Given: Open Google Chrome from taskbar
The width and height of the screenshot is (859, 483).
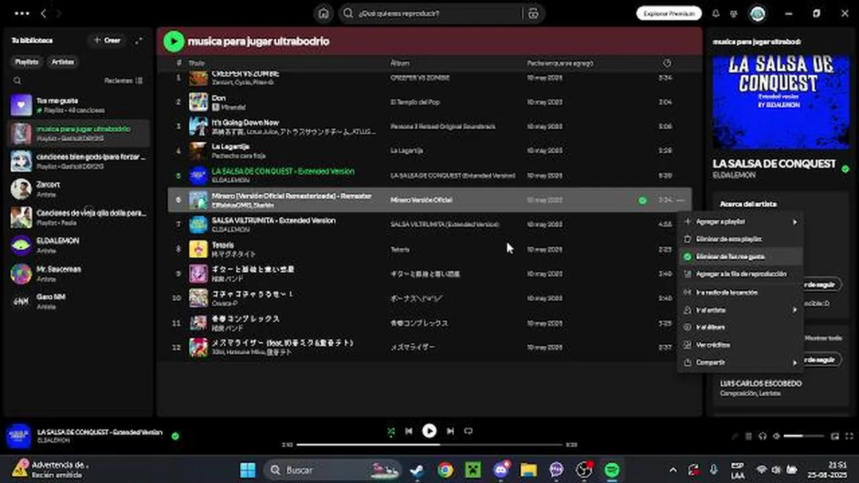Looking at the screenshot, I should 445,470.
